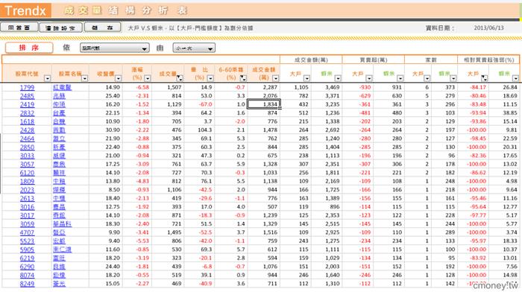Select the -6.58 change cell in row 1799
The width and height of the screenshot is (522, 292).
click(142, 87)
